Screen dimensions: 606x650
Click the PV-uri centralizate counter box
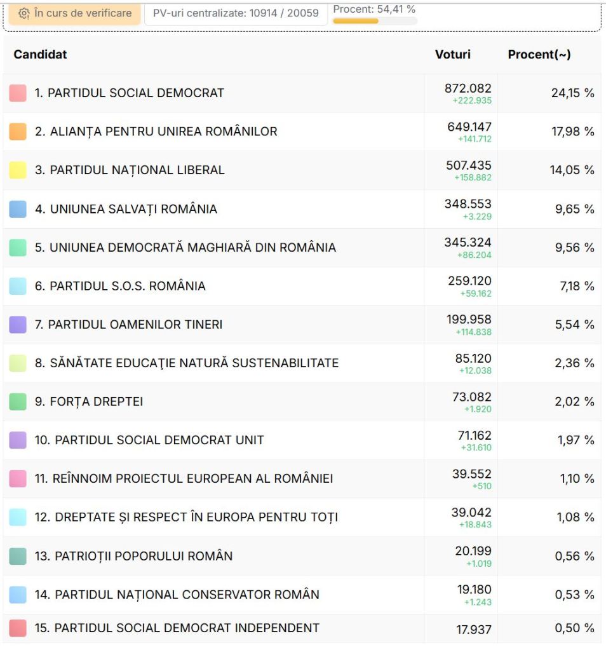click(x=236, y=13)
